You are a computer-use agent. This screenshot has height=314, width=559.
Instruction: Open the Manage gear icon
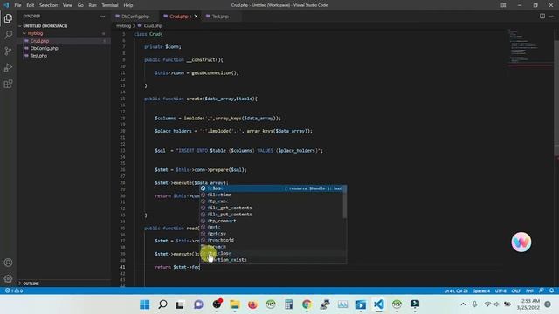[8, 279]
